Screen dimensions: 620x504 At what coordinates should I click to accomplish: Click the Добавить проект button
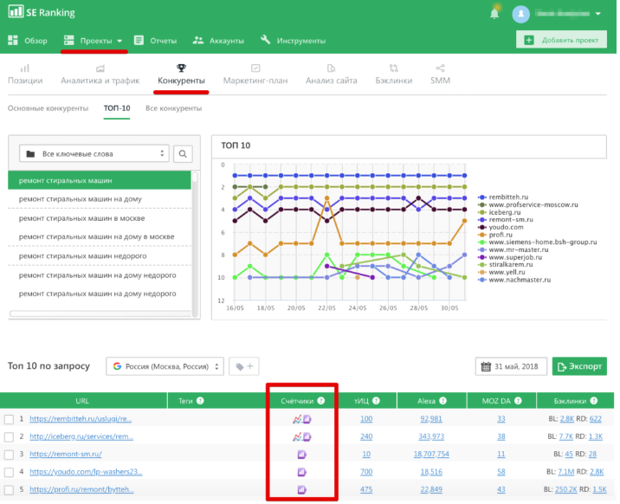[561, 41]
